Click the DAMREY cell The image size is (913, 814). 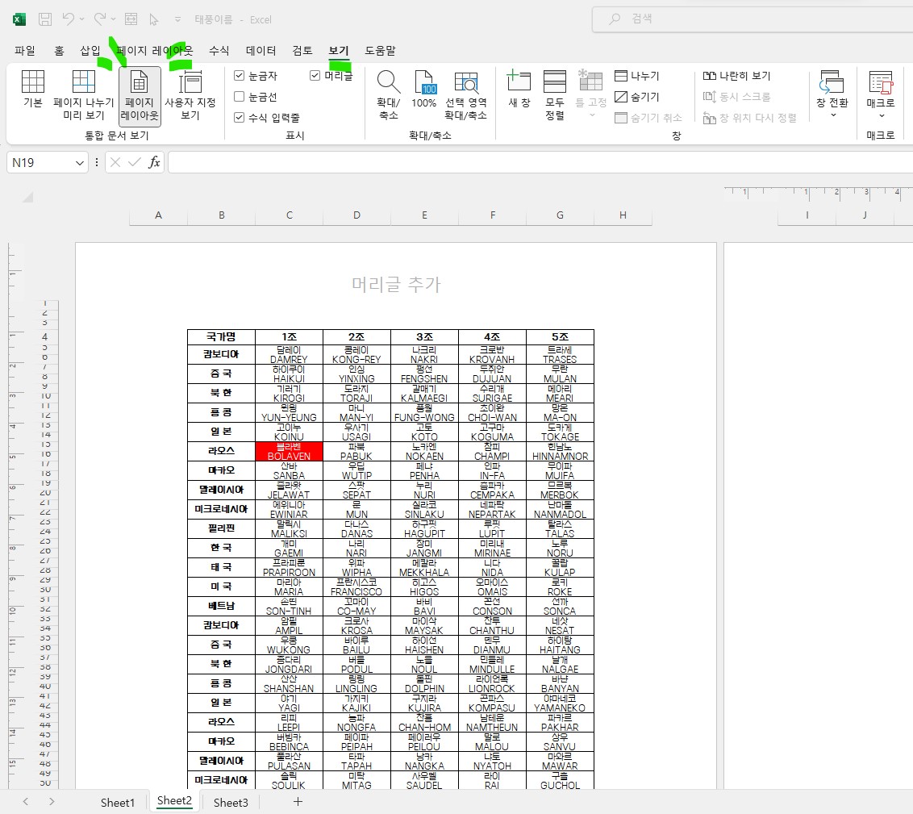289,360
